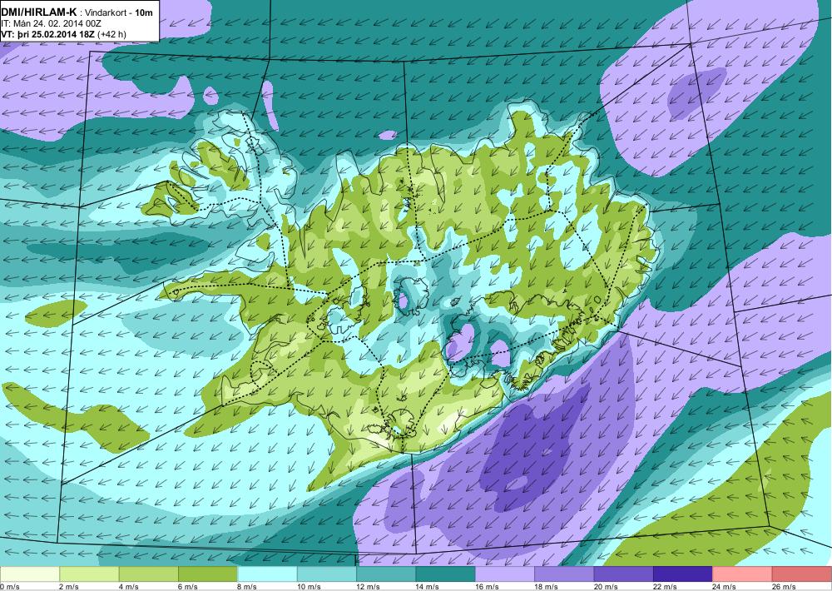Click the "24 m/s" legend label

click(x=724, y=587)
